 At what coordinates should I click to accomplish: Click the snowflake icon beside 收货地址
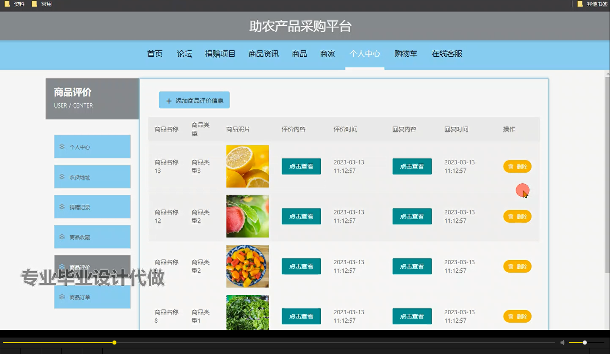tap(62, 177)
